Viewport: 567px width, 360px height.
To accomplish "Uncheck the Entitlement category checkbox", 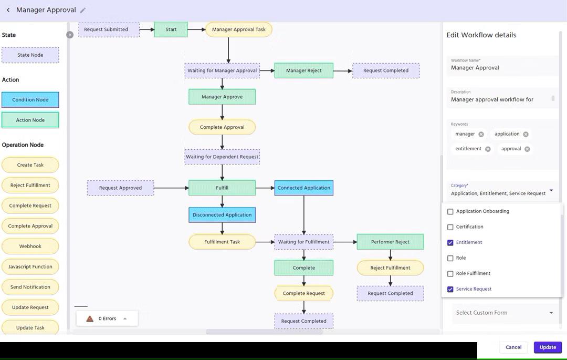I will [450, 243].
